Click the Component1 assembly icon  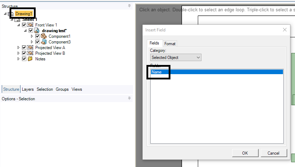click(44, 36)
